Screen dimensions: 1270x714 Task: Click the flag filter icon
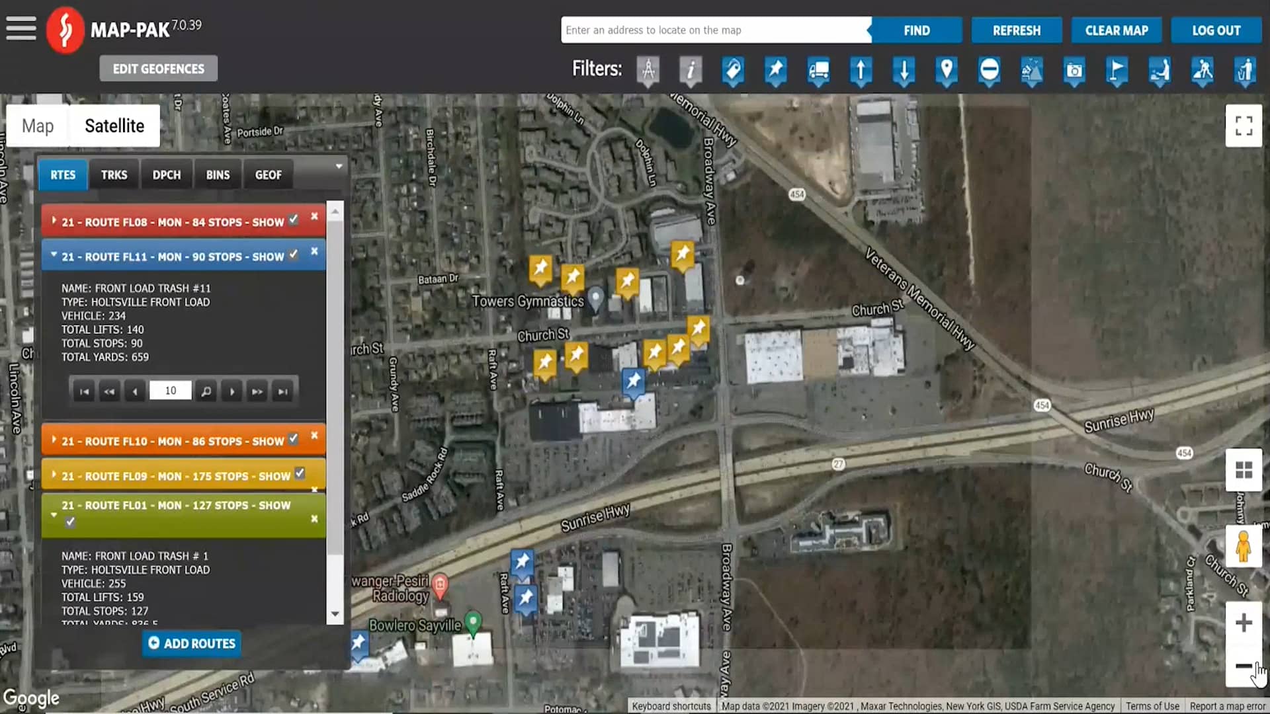point(1117,72)
